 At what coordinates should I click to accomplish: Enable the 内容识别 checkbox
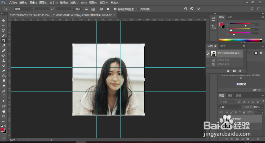138,9
